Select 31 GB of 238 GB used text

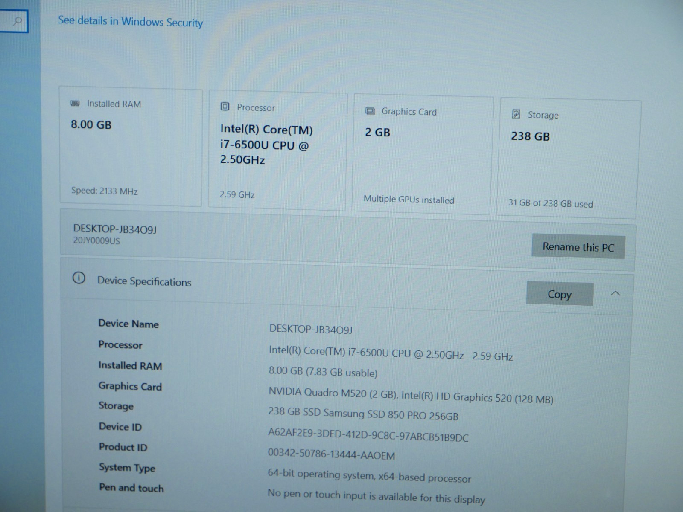pos(550,203)
